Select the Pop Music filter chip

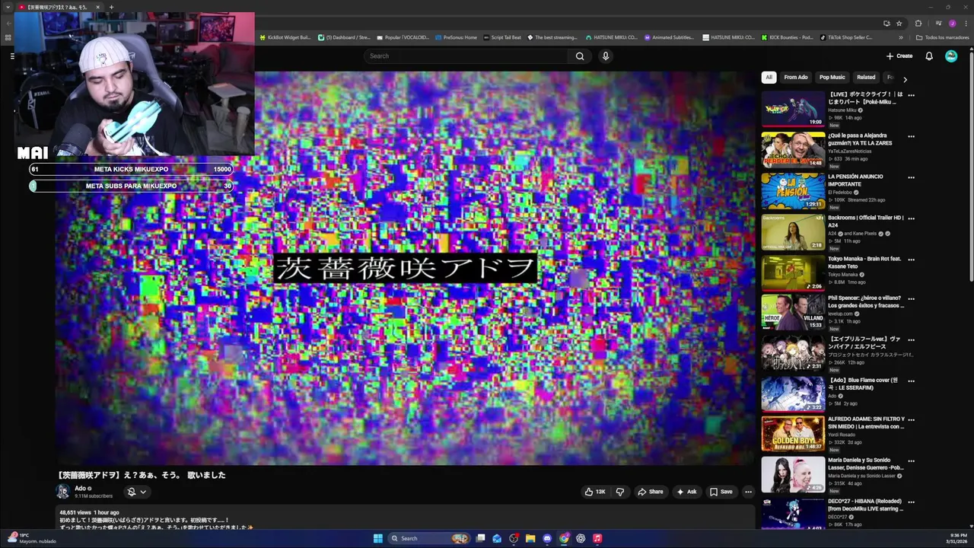point(832,77)
